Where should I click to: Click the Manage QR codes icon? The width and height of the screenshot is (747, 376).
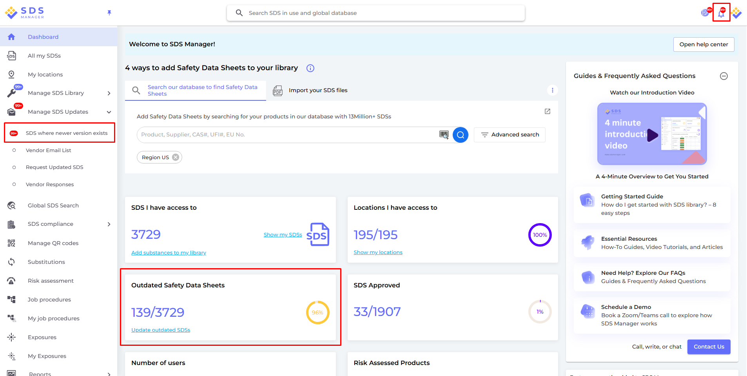pyautogui.click(x=11, y=243)
